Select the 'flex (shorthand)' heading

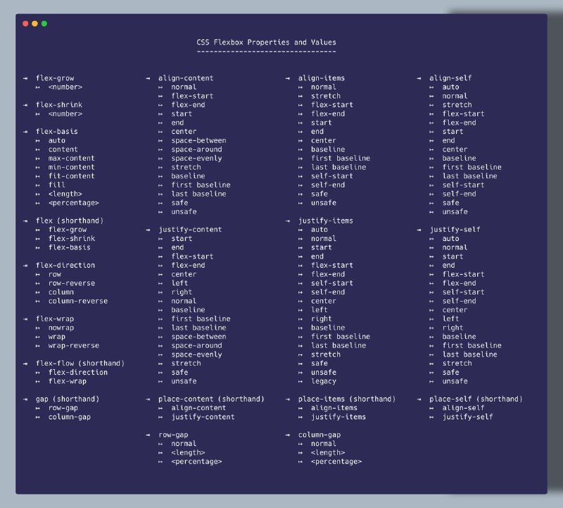(70, 221)
